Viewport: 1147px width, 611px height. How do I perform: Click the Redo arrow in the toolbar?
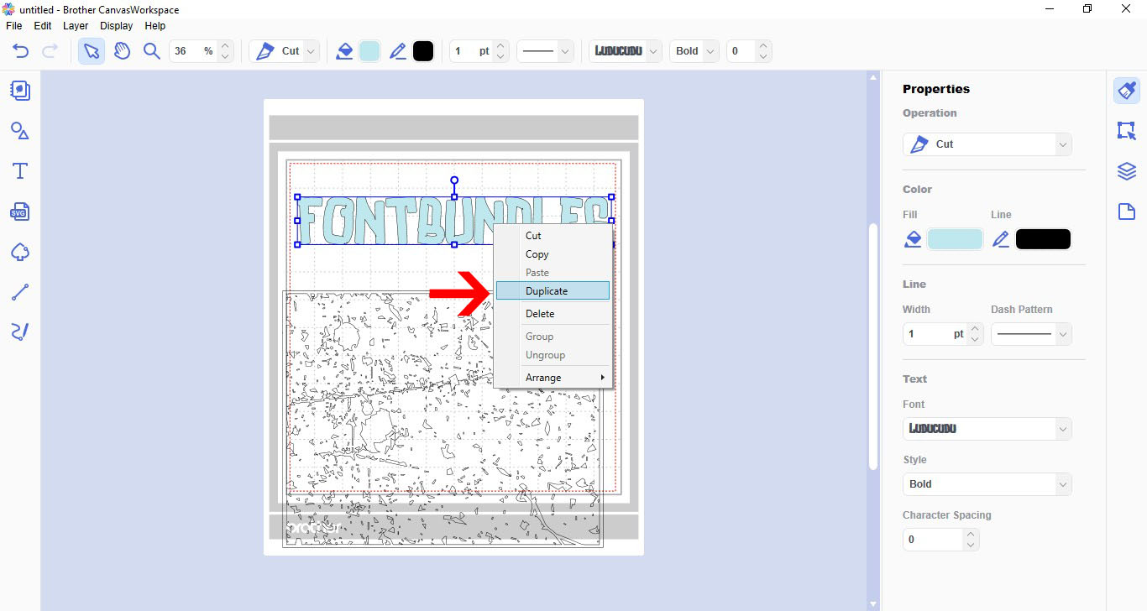(x=50, y=51)
